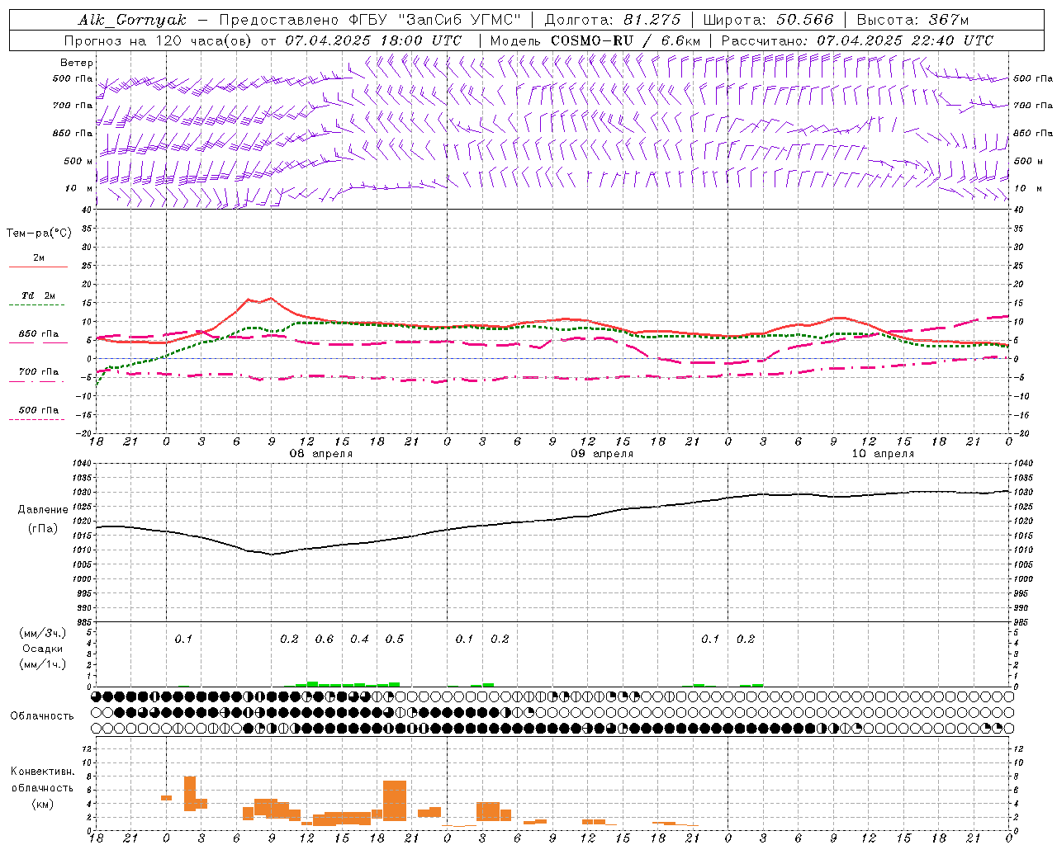Click the 'Облачность' cloud cover label
The width and height of the screenshot is (1057, 845).
[42, 716]
